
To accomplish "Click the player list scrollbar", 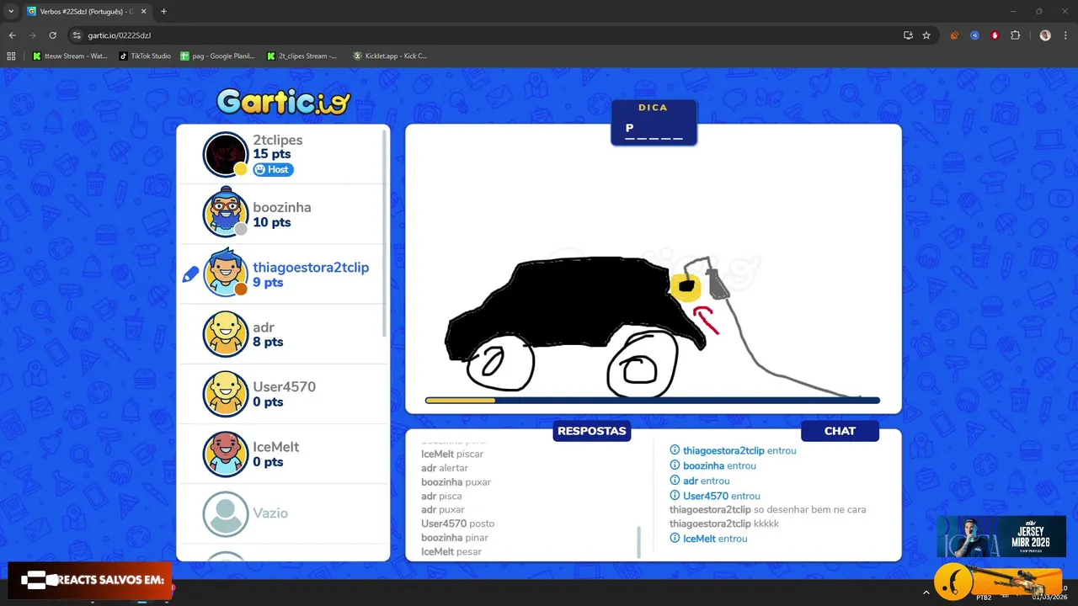I will point(386,233).
